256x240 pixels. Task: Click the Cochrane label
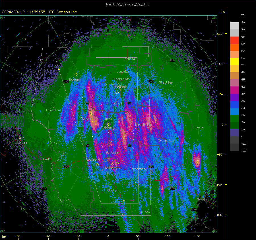coord(93,160)
